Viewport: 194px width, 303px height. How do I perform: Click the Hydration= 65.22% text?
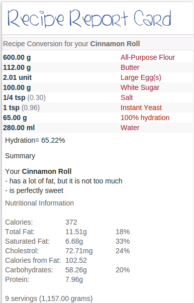tap(35, 140)
